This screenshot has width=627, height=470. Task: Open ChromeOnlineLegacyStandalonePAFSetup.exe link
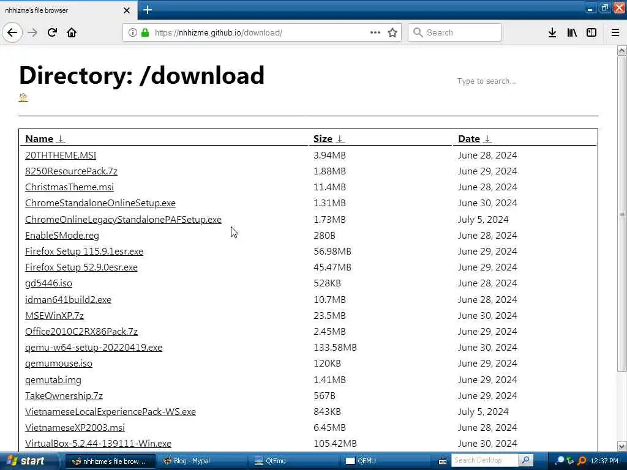point(123,220)
